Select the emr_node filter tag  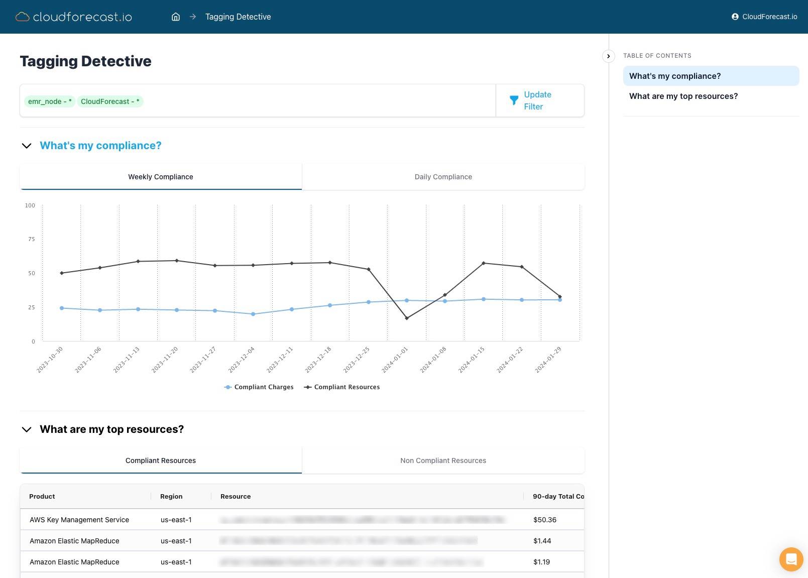[50, 101]
